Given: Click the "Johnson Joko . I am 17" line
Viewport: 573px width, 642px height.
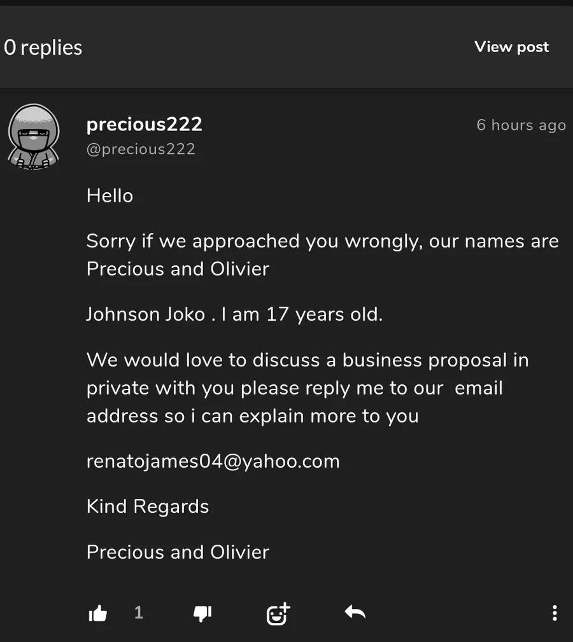Looking at the screenshot, I should (x=234, y=314).
